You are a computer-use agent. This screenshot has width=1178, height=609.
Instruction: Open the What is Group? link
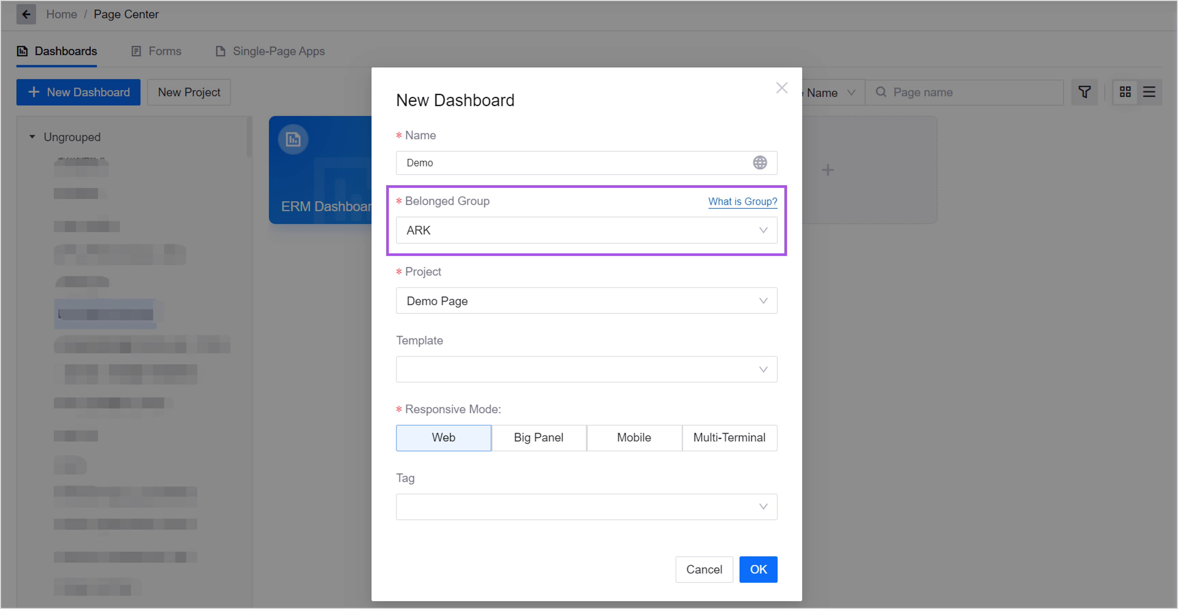point(742,202)
